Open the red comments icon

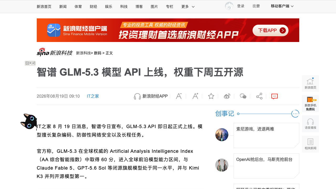tap(275, 96)
